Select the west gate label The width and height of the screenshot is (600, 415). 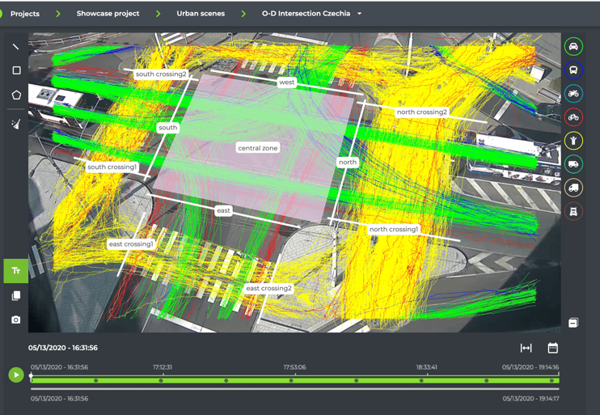tap(286, 82)
